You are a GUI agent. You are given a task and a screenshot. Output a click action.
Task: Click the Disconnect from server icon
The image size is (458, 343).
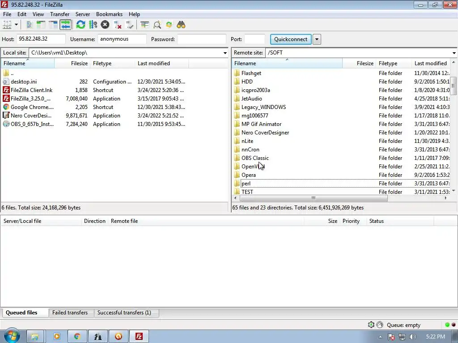click(118, 25)
